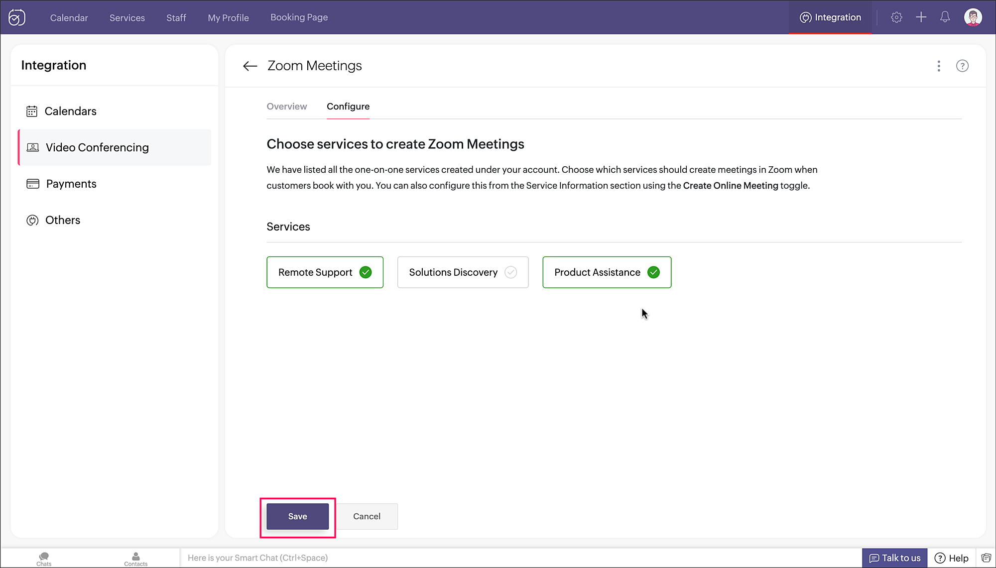The image size is (996, 568).
Task: Enable Solutions Discovery service checkmark
Action: click(x=511, y=272)
